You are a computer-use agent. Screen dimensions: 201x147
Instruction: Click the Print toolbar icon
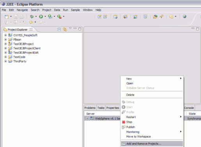pos(22,17)
